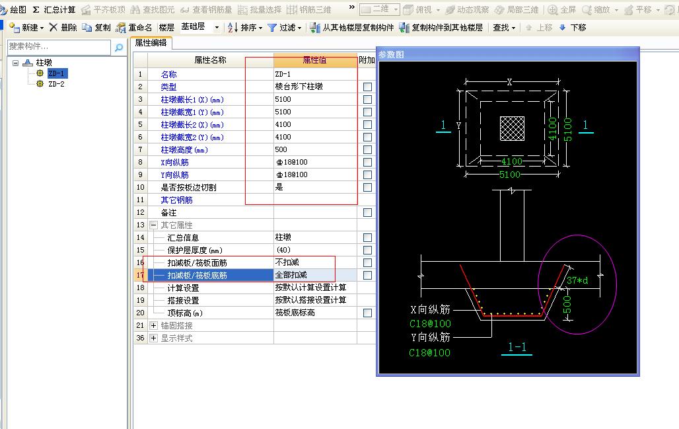The image size is (679, 429).
Task: Click 按默认计算设置计算 value
Action: pyautogui.click(x=315, y=288)
